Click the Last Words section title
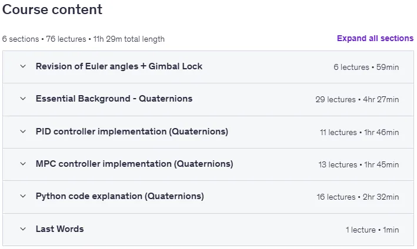 click(x=60, y=229)
